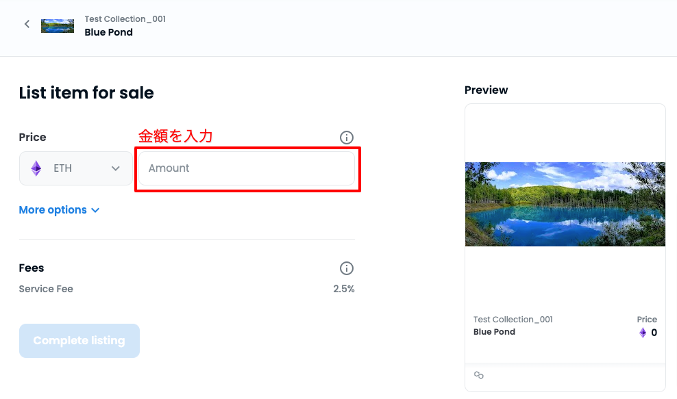Click Test Collection_001 in the header
Image resolution: width=677 pixels, height=399 pixels.
[125, 19]
